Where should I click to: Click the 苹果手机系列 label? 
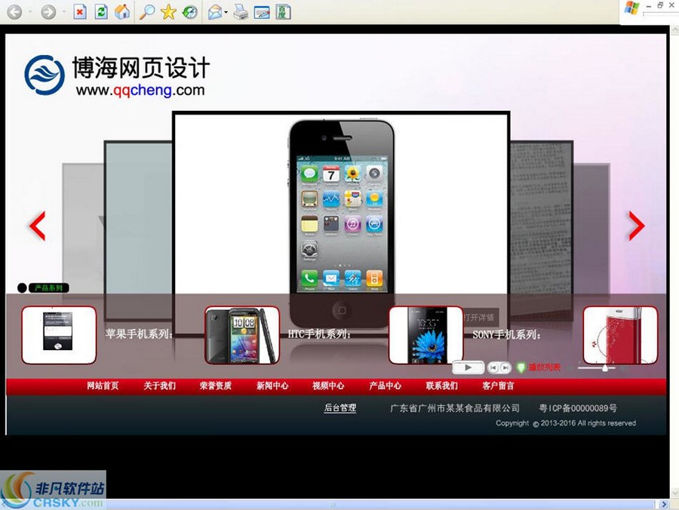point(139,334)
